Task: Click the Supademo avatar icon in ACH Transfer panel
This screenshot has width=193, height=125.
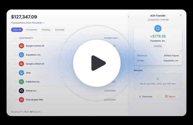Action: point(158,29)
